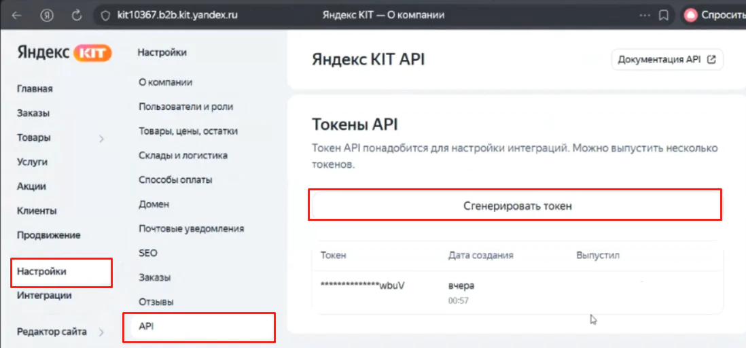746x348 pixels.
Task: Open Товары, цены, остатки settings section
Action: click(x=188, y=131)
